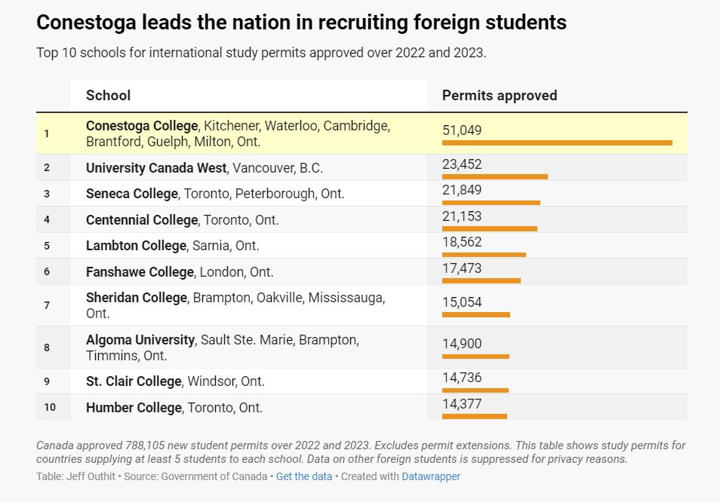This screenshot has height=502, width=720.
Task: Click the 14,377 permits value
Action: [462, 404]
